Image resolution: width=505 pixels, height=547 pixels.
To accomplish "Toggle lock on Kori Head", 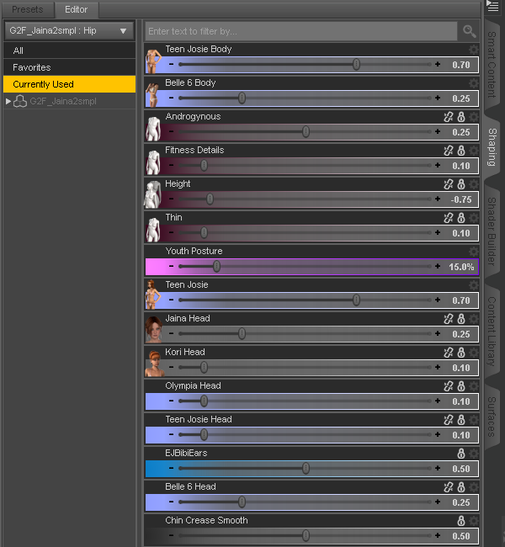I will pyautogui.click(x=461, y=353).
